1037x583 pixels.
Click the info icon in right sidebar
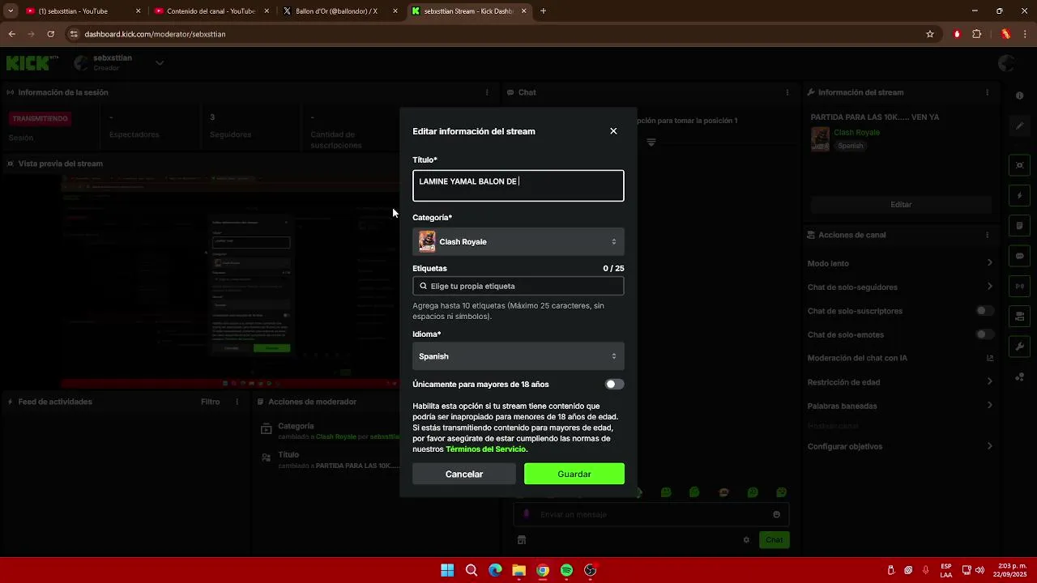coord(1020,96)
